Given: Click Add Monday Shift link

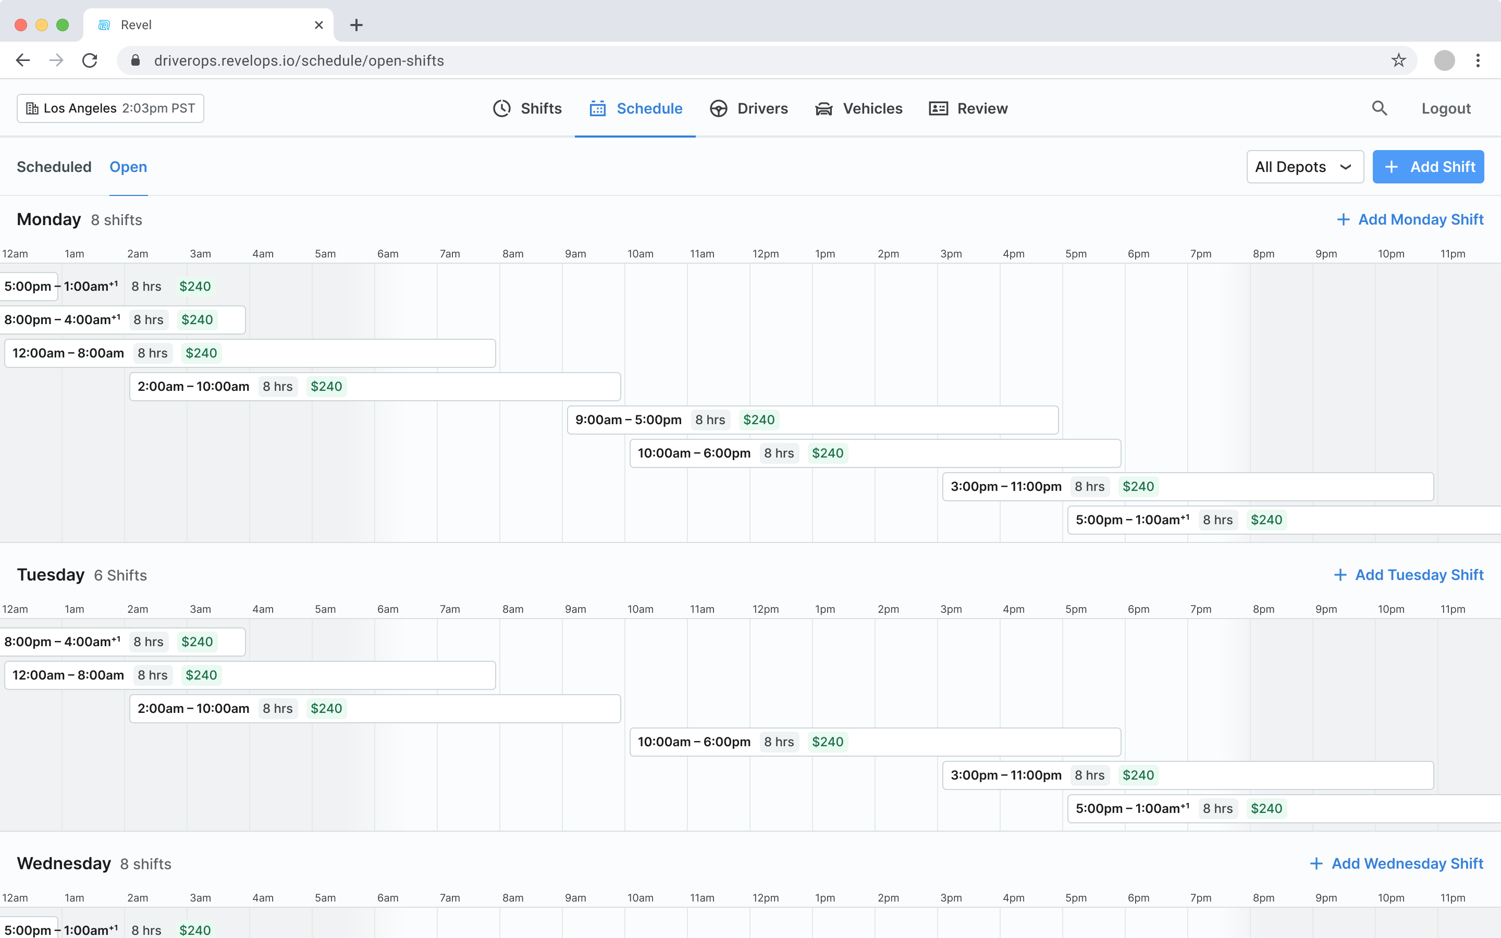Looking at the screenshot, I should (1410, 219).
